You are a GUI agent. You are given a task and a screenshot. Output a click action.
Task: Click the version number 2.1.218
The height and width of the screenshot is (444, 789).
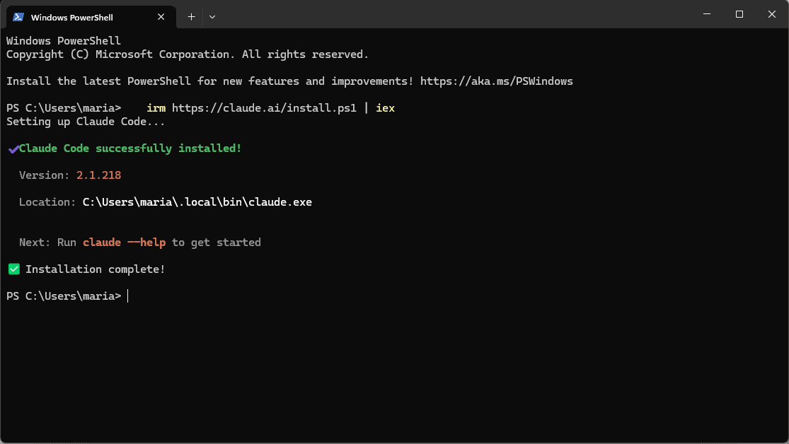[x=98, y=175]
